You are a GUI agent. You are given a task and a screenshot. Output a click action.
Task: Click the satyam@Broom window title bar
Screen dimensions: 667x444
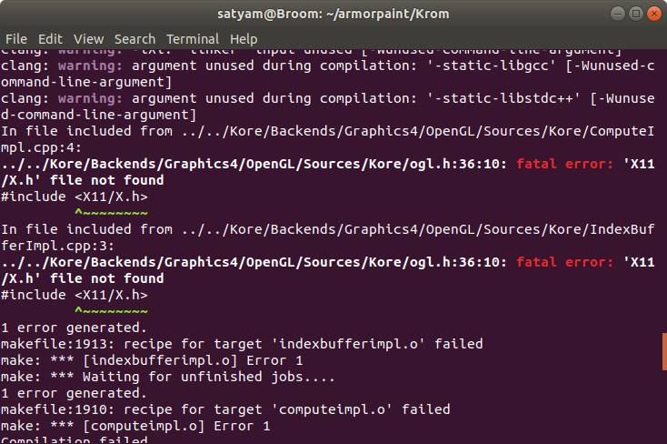click(333, 14)
